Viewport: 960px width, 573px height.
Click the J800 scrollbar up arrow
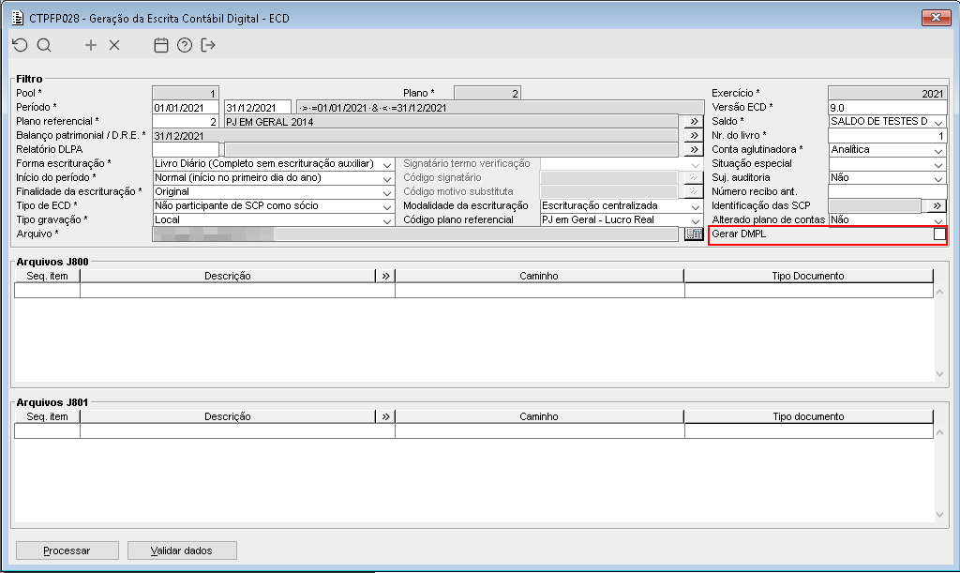click(939, 293)
